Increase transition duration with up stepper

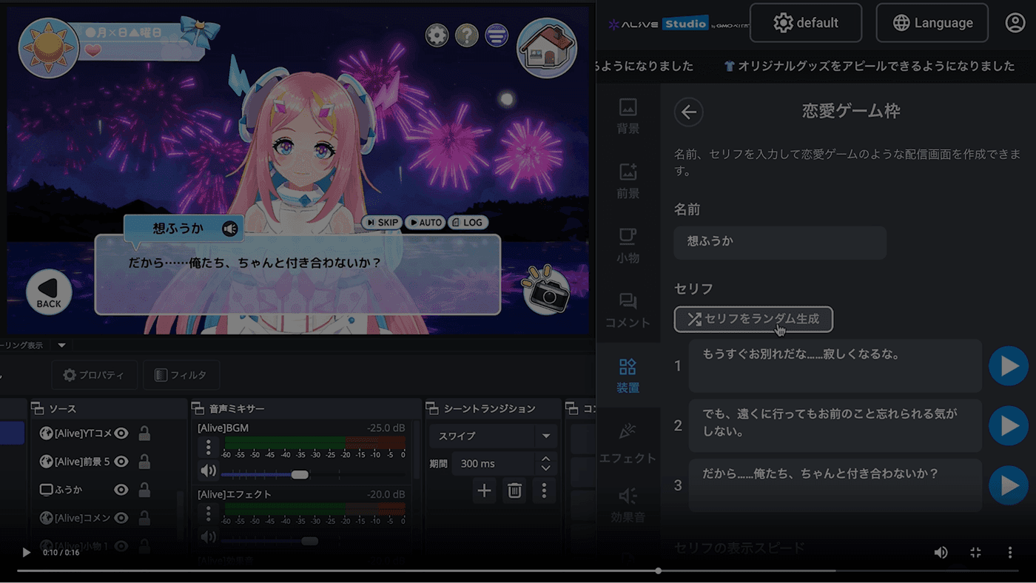point(546,459)
